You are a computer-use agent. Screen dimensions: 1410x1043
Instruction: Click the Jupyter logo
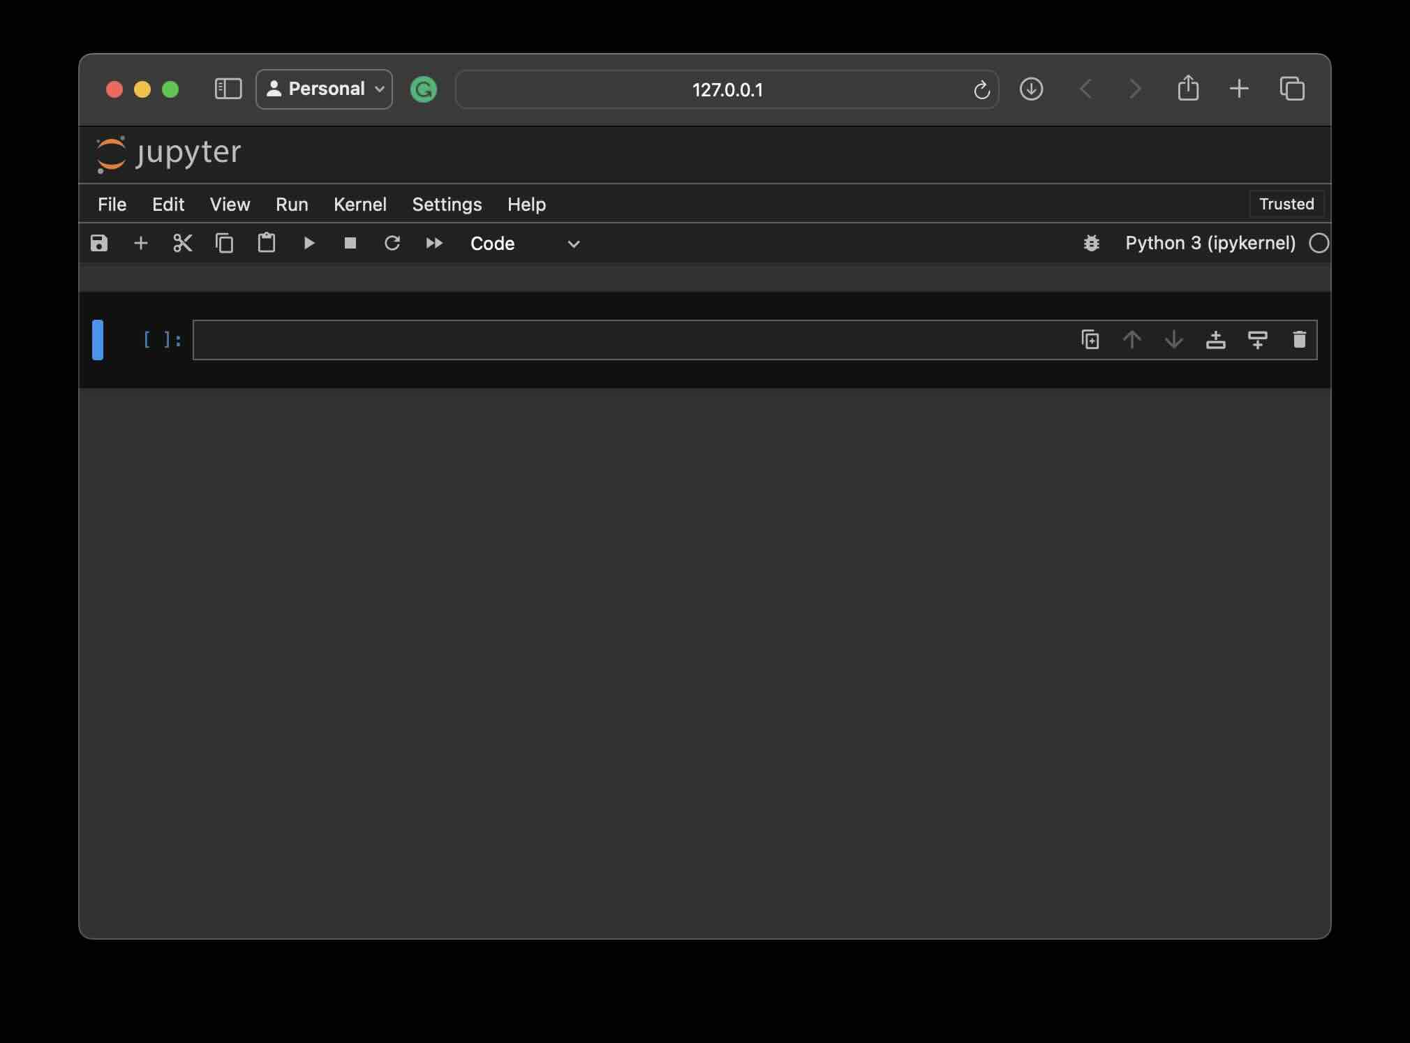coord(169,154)
